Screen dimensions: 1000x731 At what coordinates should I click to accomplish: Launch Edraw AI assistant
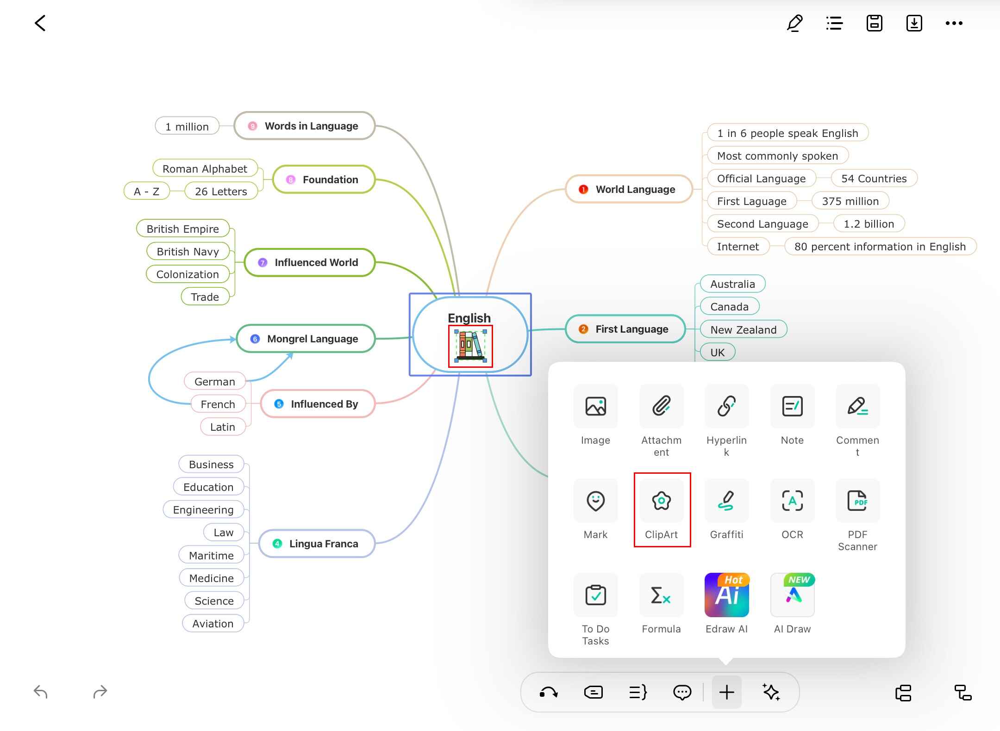(726, 595)
